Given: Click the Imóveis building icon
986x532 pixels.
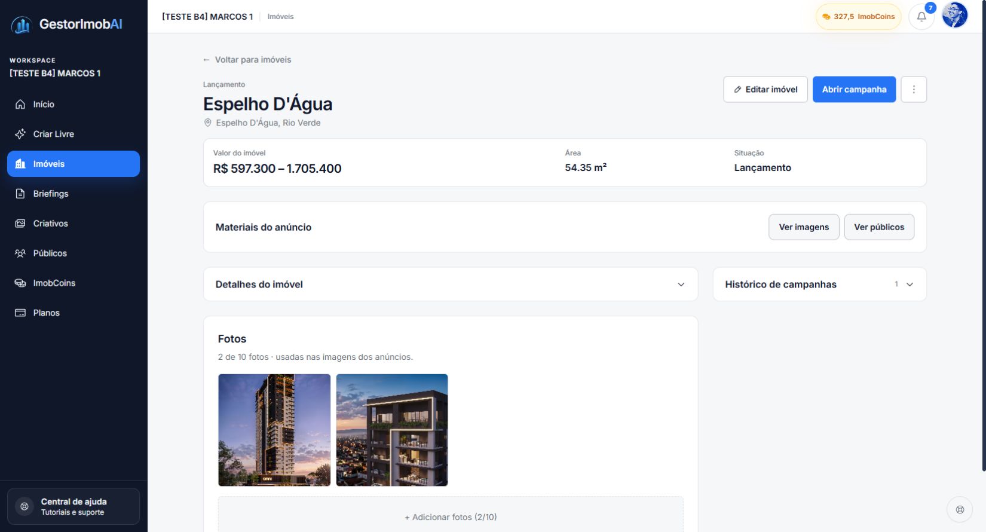Looking at the screenshot, I should (20, 164).
